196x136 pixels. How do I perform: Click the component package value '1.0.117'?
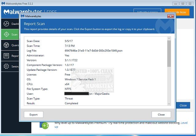(69, 65)
